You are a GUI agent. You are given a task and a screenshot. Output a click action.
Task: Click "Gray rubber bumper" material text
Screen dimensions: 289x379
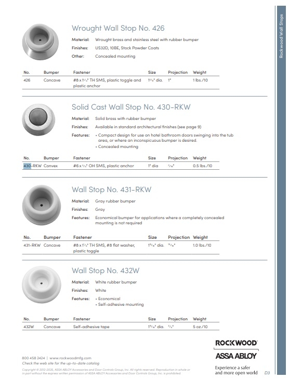(x=115, y=201)
